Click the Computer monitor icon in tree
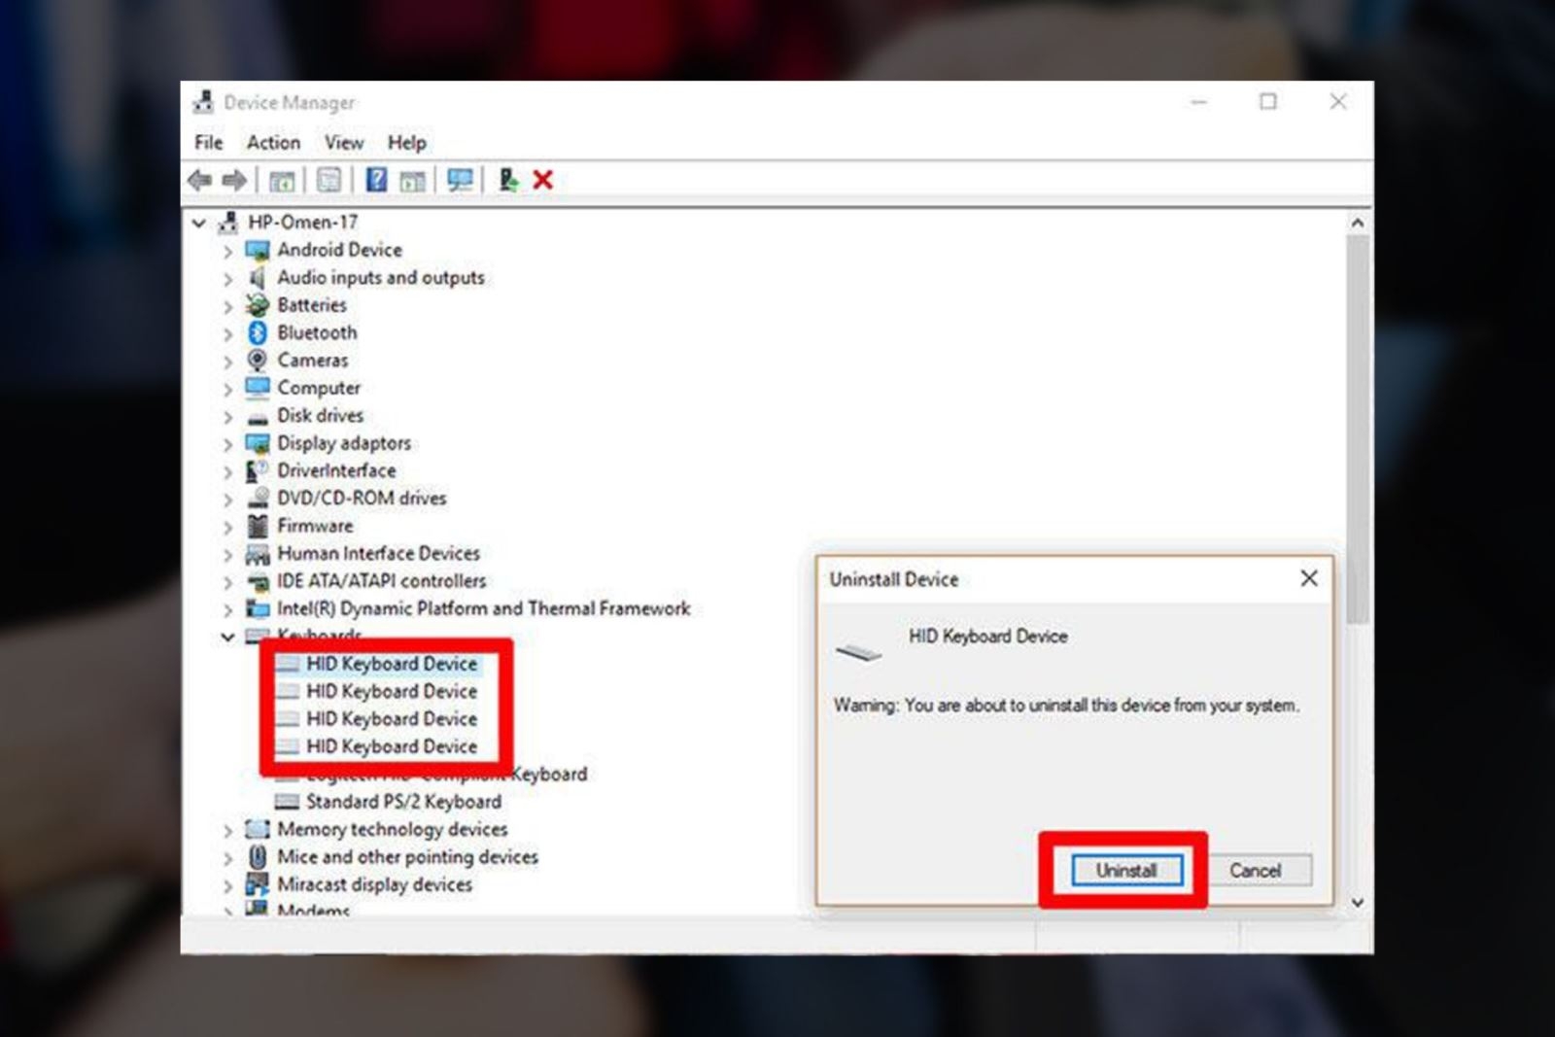The height and width of the screenshot is (1037, 1555). click(258, 388)
